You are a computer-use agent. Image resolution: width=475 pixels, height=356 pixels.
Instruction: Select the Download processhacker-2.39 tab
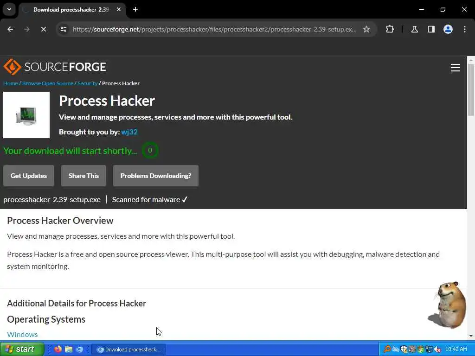click(x=71, y=10)
